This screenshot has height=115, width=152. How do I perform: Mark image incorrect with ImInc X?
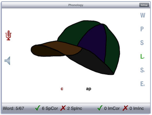(125, 108)
